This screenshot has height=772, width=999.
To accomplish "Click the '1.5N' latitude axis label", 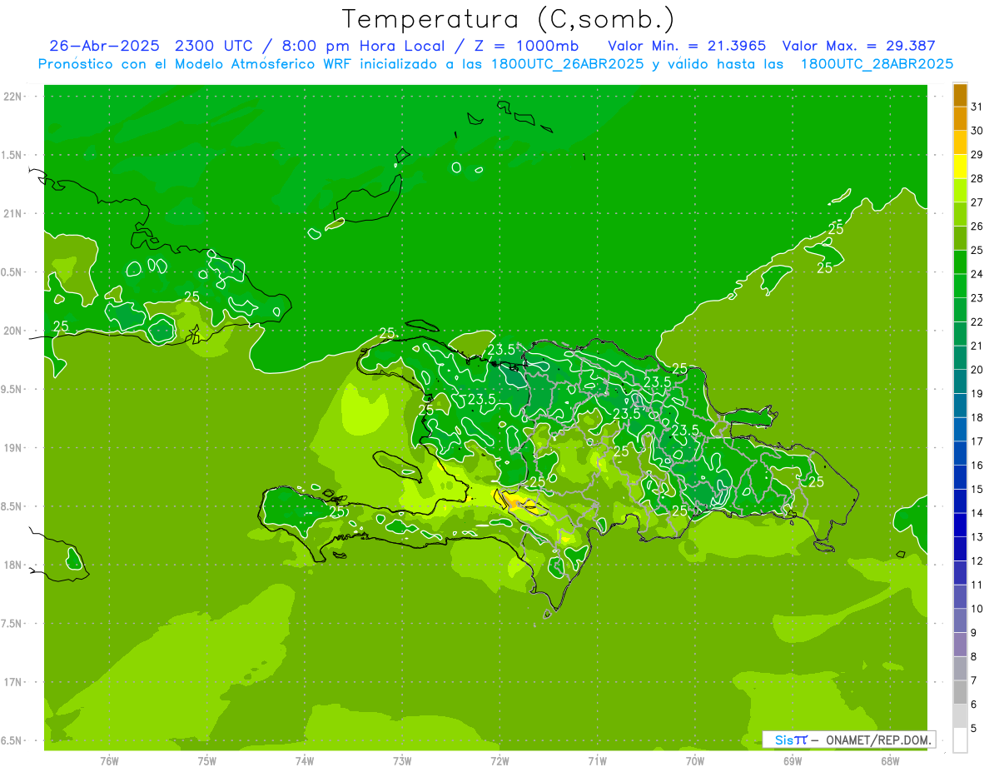I will (11, 155).
